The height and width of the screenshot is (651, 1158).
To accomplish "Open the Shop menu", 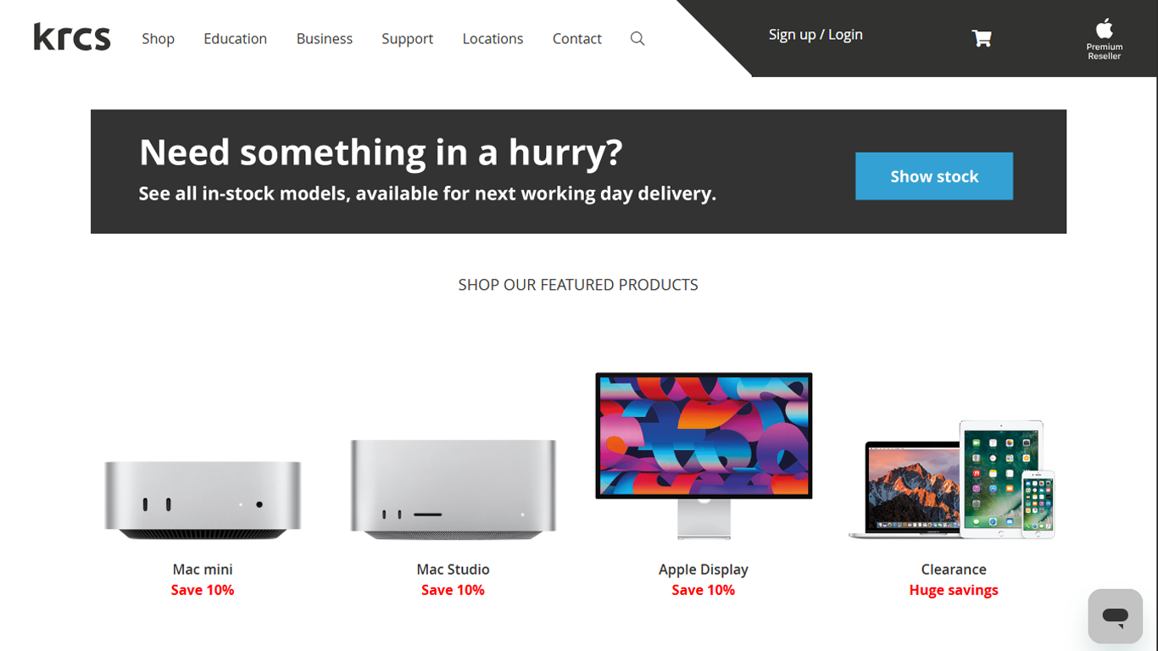I will (x=158, y=38).
